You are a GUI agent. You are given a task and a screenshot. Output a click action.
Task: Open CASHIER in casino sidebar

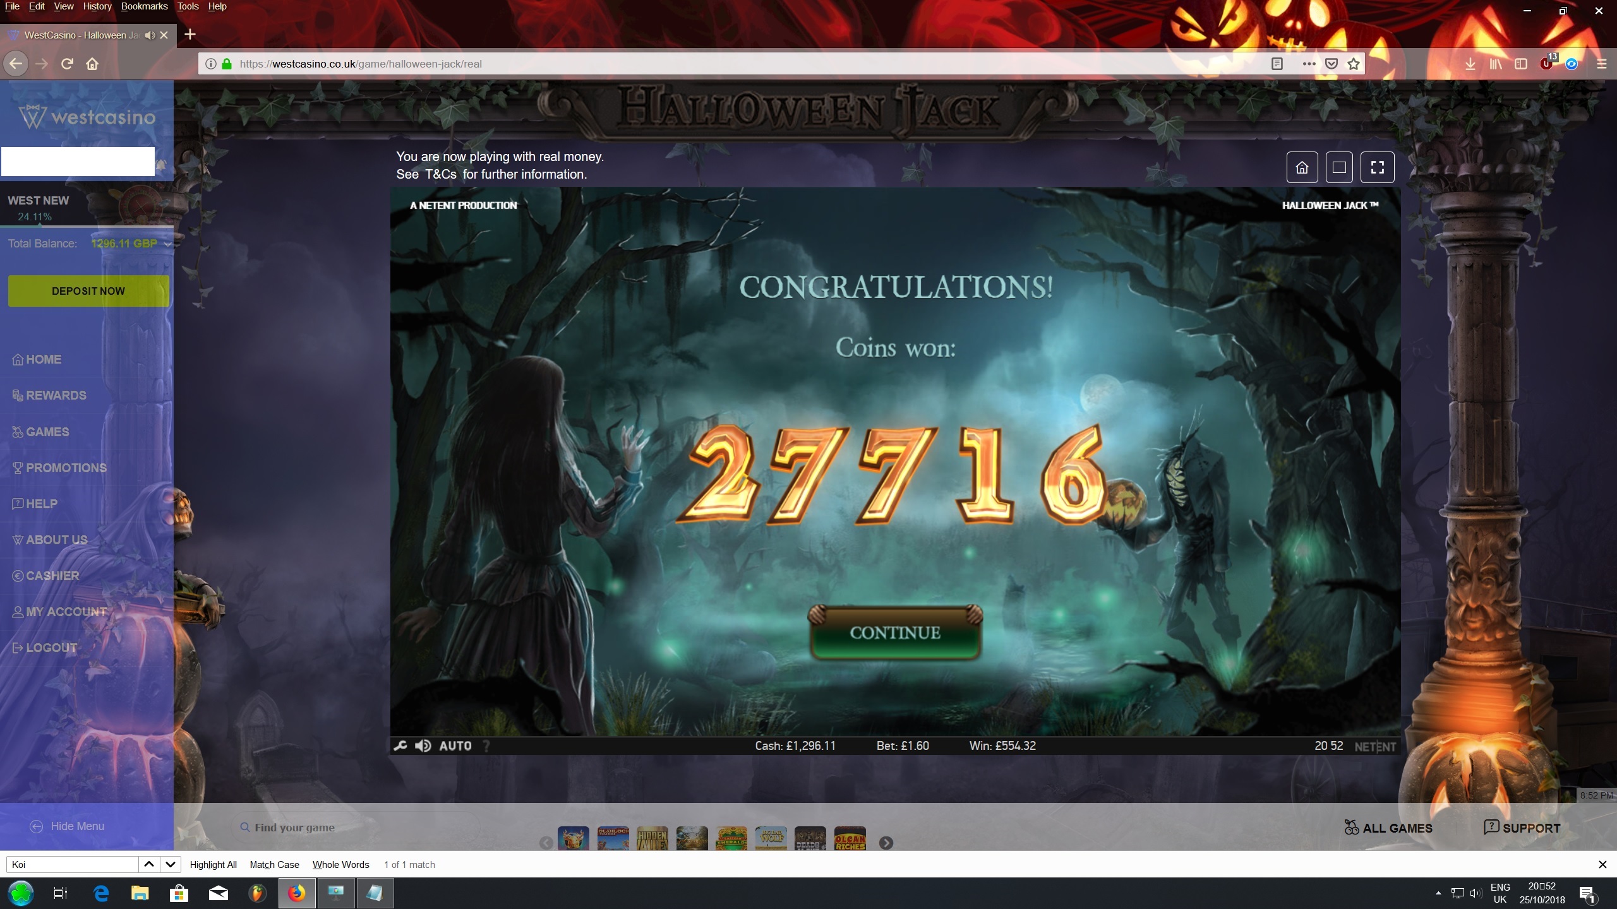45,576
